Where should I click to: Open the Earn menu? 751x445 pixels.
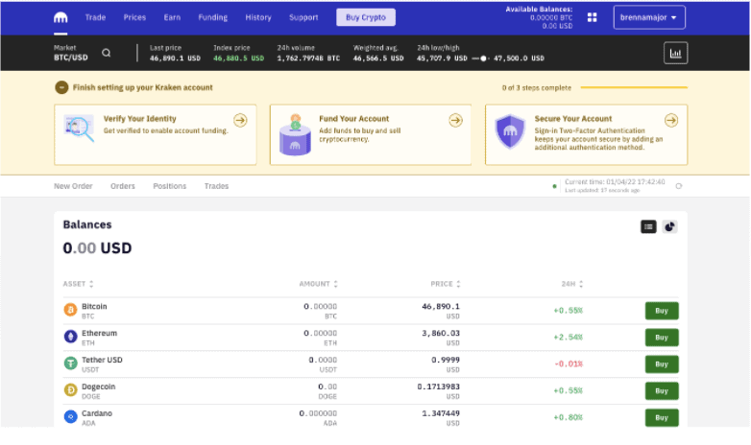click(172, 17)
